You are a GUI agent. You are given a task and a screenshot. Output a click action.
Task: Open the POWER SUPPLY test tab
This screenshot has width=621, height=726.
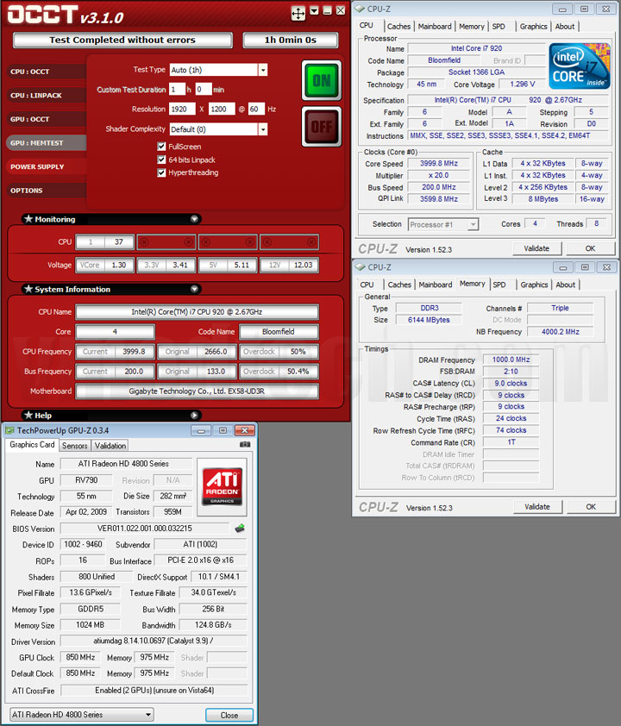coord(46,166)
